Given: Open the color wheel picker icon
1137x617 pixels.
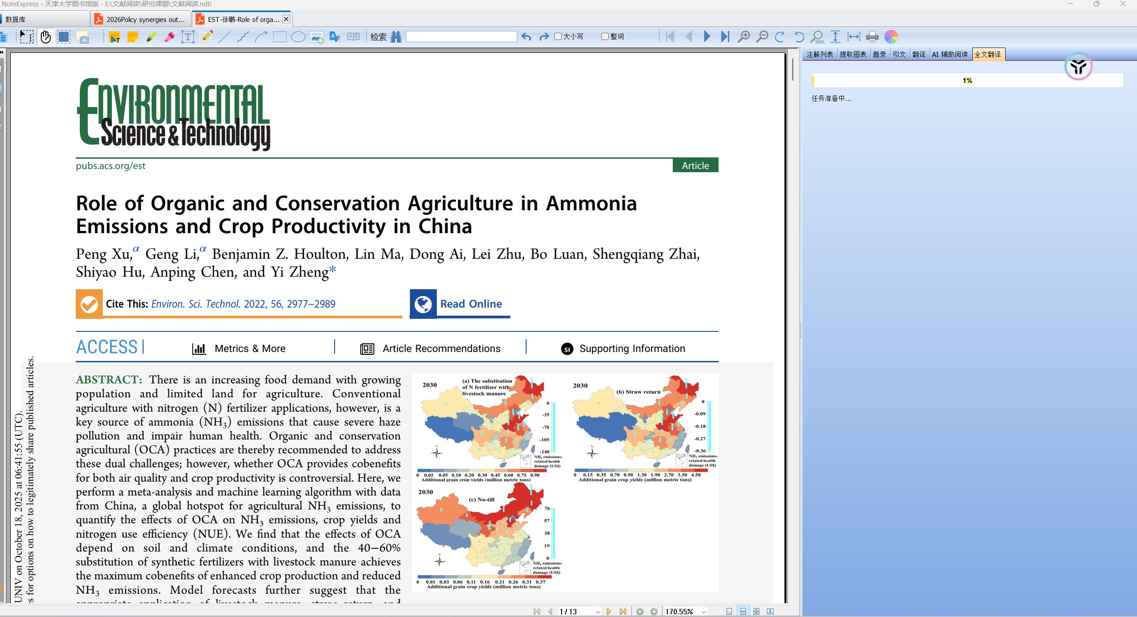Looking at the screenshot, I should click(x=891, y=37).
